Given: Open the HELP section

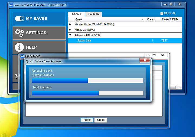Looking at the screenshot, I should point(39,47).
